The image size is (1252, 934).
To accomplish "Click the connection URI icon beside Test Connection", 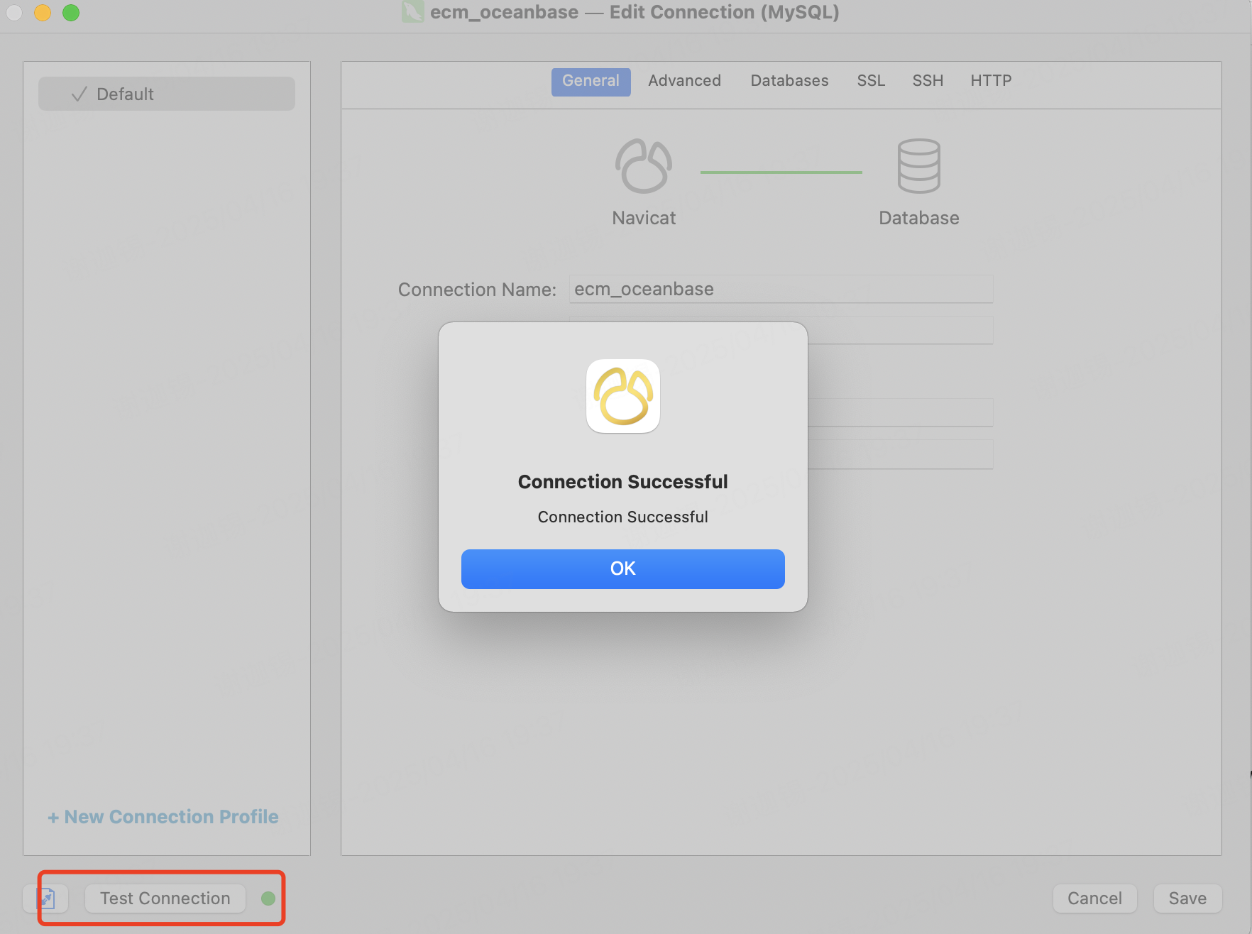I will click(x=46, y=899).
